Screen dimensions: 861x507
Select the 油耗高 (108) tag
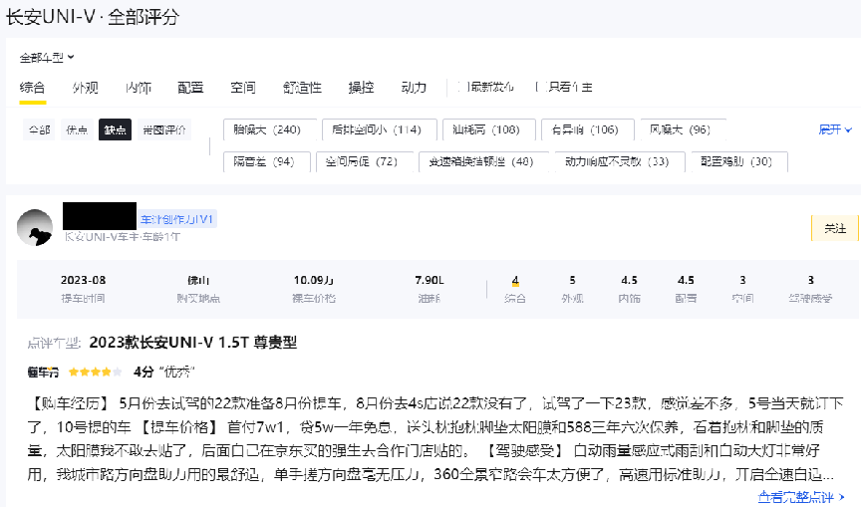[x=485, y=129]
